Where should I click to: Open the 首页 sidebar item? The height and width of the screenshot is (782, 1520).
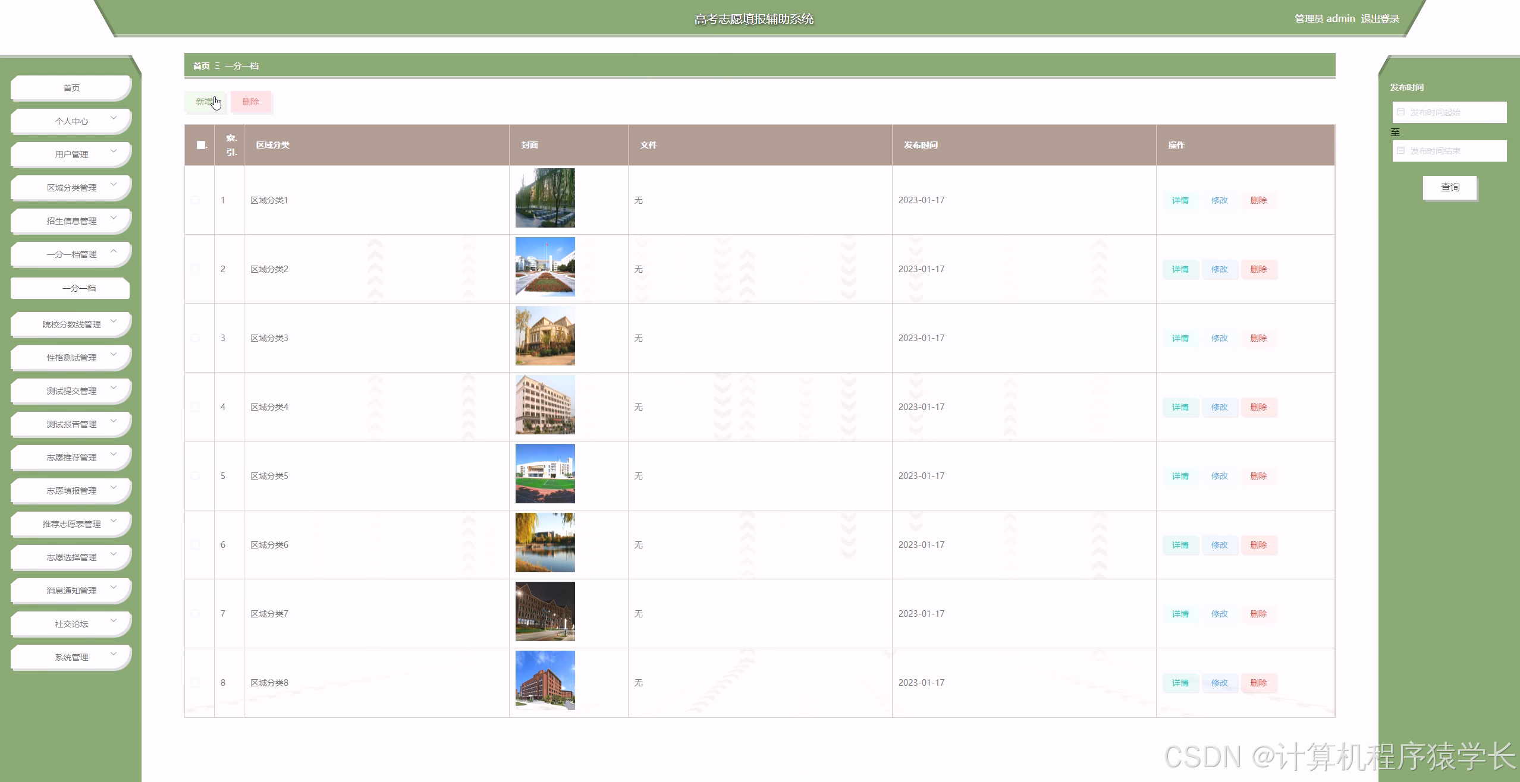click(x=71, y=88)
